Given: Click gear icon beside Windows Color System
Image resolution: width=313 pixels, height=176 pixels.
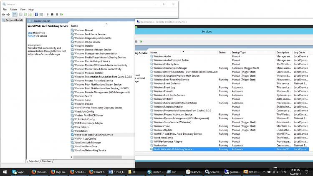Looking at the screenshot, I should 151,64.
